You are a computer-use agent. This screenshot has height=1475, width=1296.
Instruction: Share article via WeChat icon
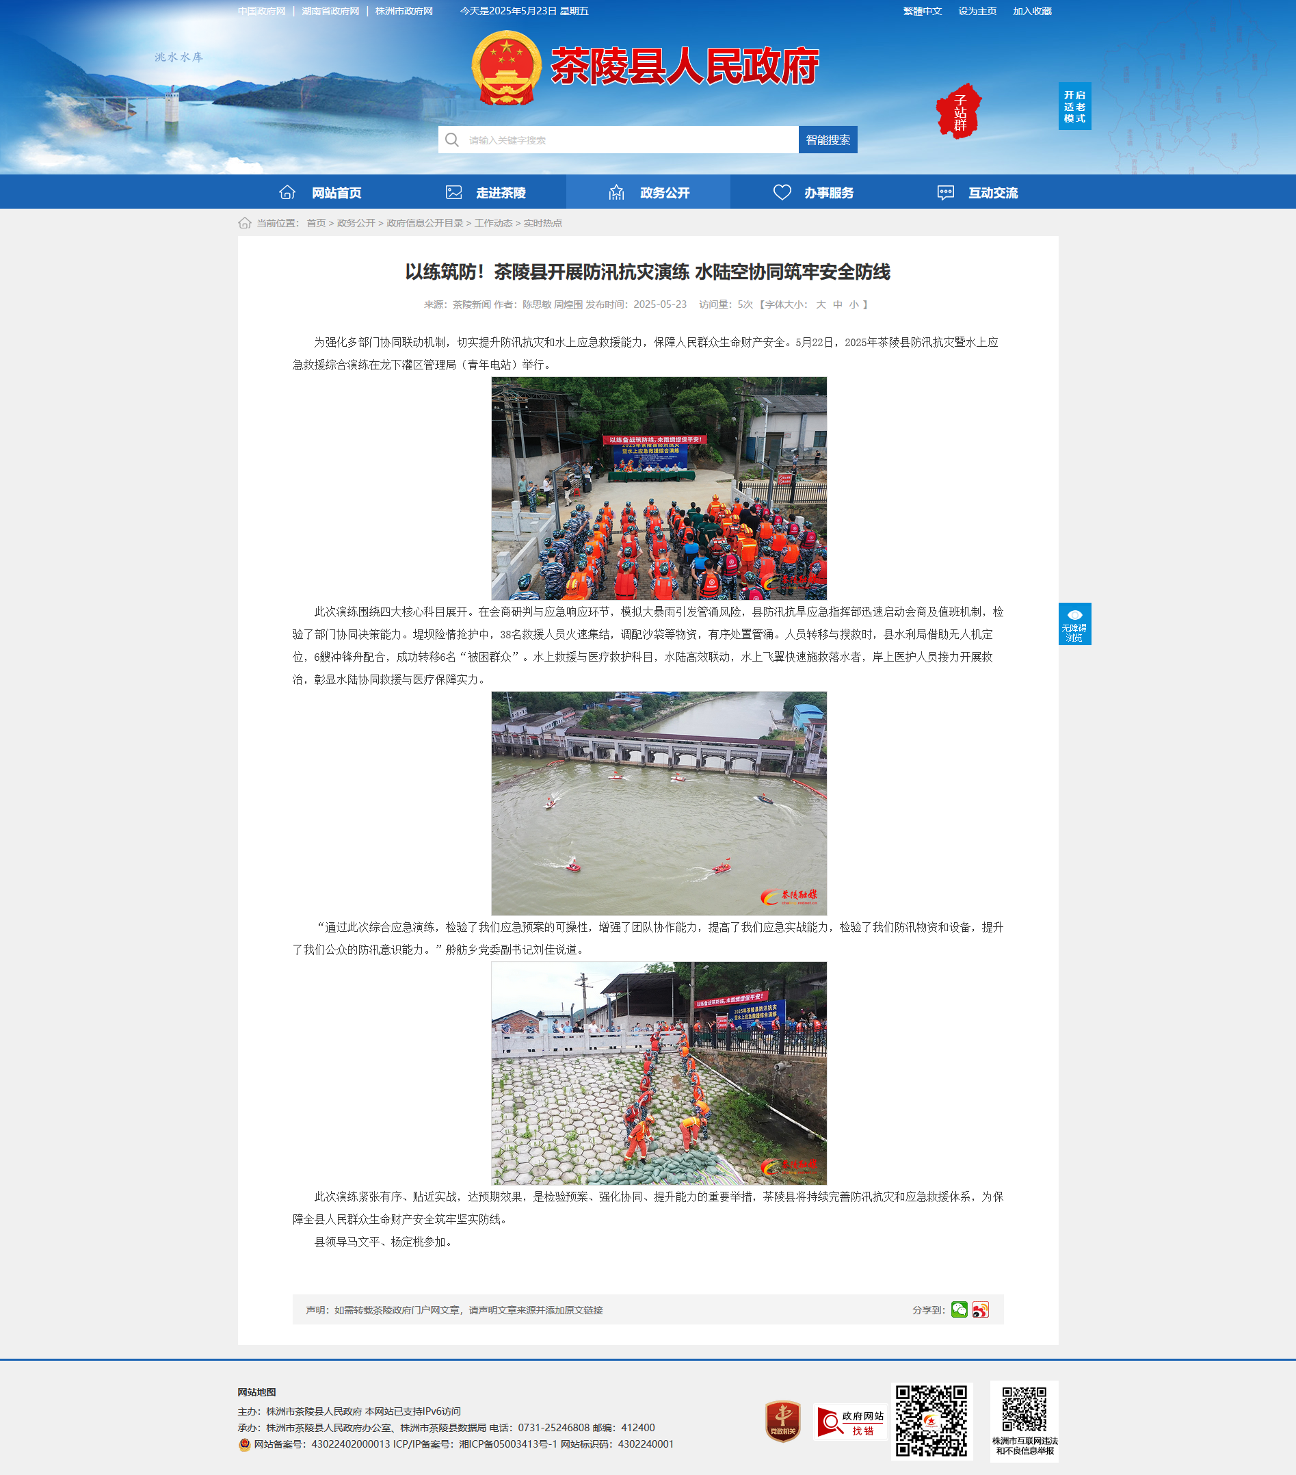pos(960,1309)
